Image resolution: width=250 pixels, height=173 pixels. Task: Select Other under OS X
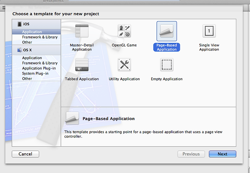[36, 79]
